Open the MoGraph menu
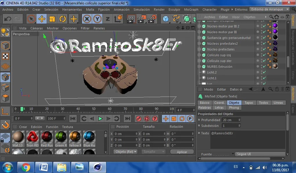This screenshot has width=296, height=173. 191,10
